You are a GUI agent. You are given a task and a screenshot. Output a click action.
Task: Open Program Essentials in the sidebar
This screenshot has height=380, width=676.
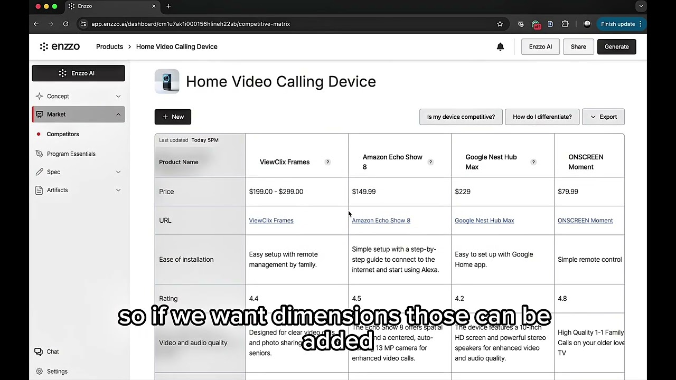click(65, 154)
